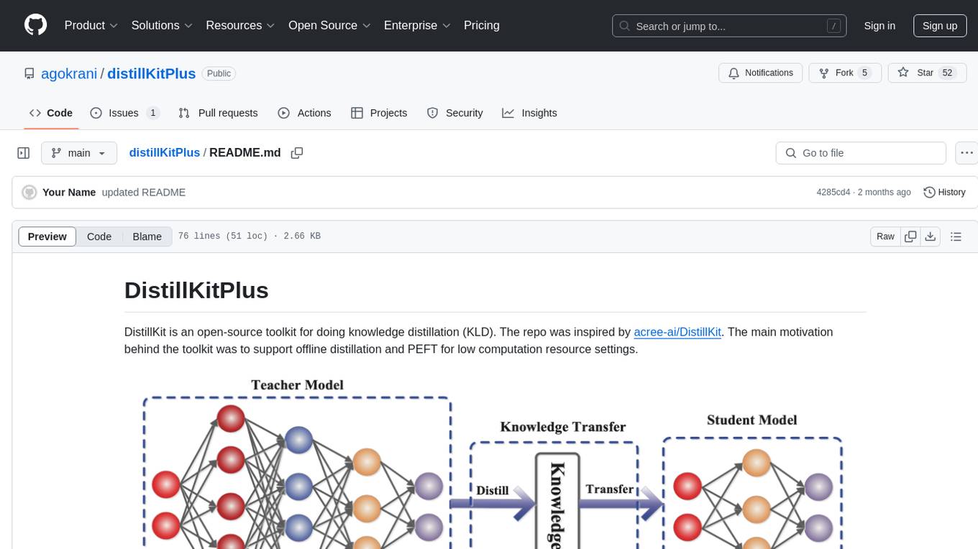978x549 pixels.
Task: Open the Projects tab
Action: click(379, 113)
